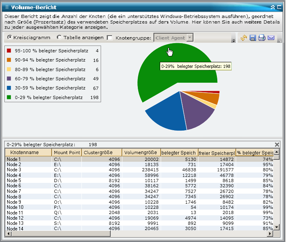Click the print report icon

tap(262, 38)
